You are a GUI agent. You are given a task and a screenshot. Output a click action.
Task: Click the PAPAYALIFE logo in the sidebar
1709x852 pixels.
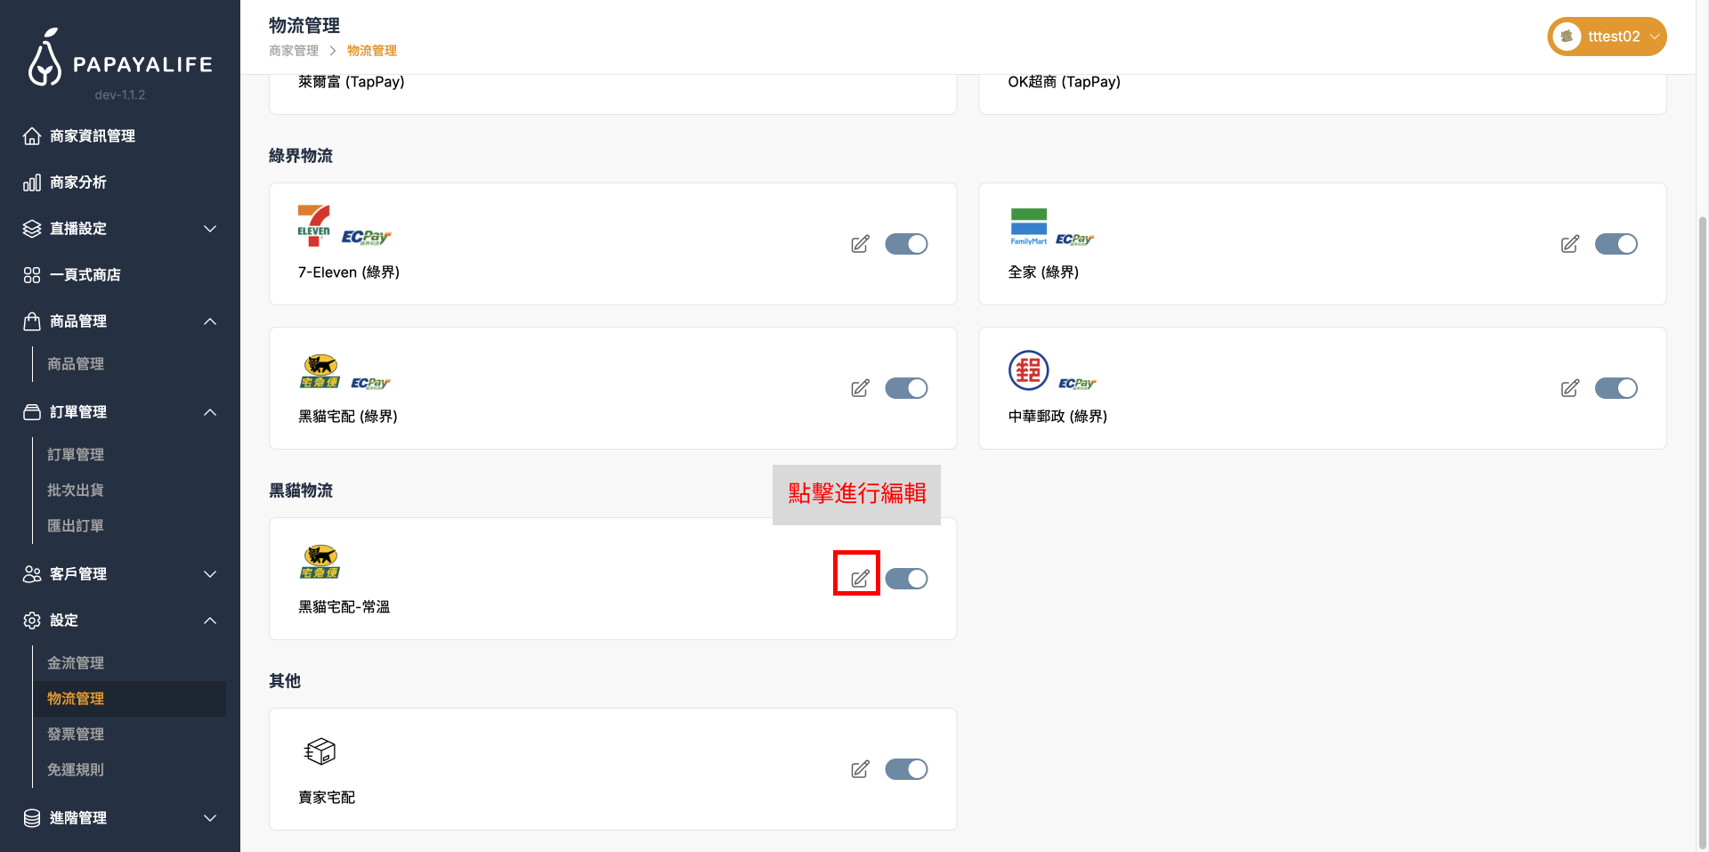tap(120, 62)
